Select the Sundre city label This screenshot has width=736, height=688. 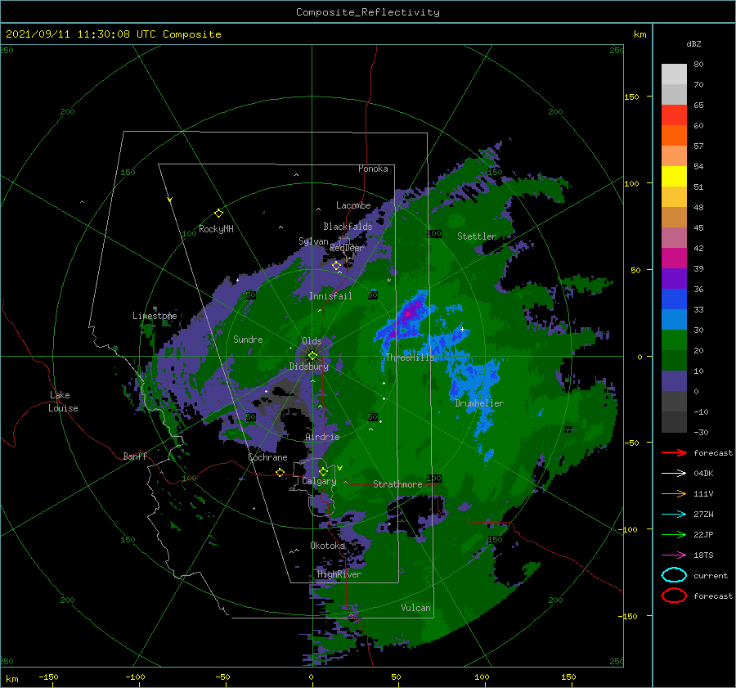(x=249, y=339)
